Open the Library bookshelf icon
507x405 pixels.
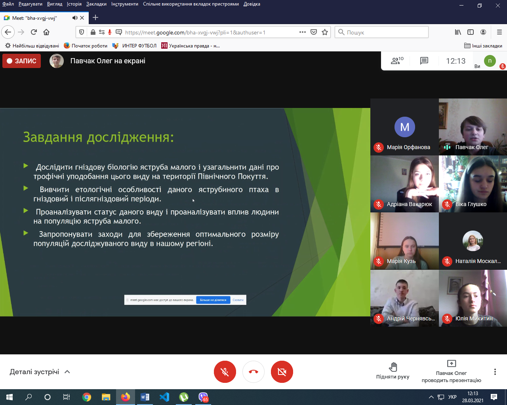(x=458, y=32)
